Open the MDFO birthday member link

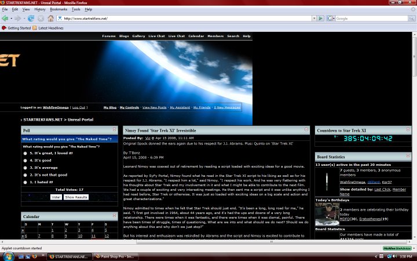pos(345,219)
